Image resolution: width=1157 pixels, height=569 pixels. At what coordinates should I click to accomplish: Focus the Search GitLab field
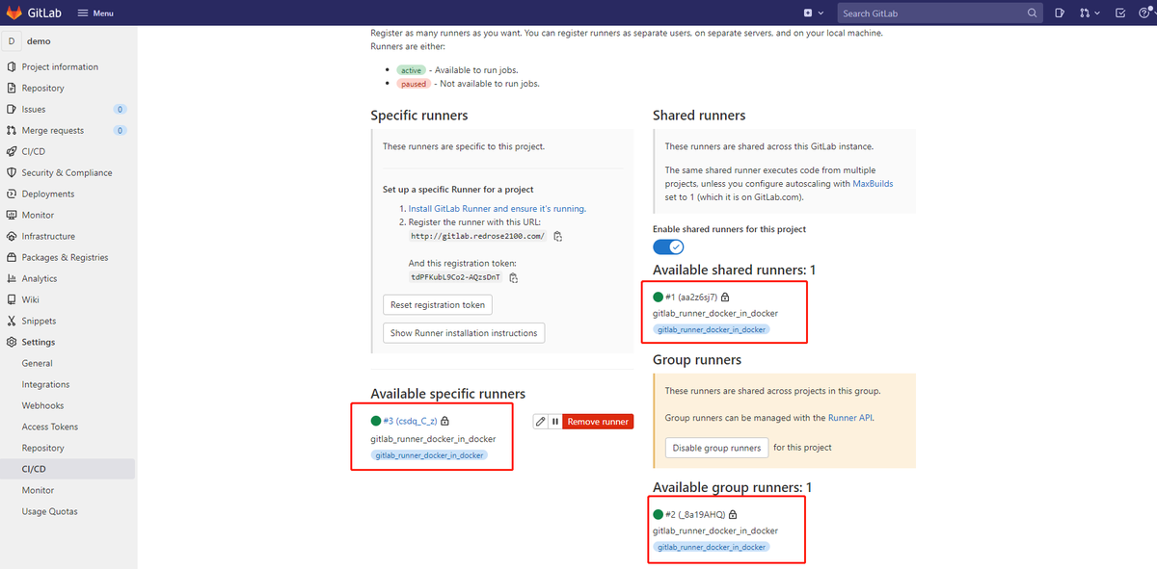940,13
